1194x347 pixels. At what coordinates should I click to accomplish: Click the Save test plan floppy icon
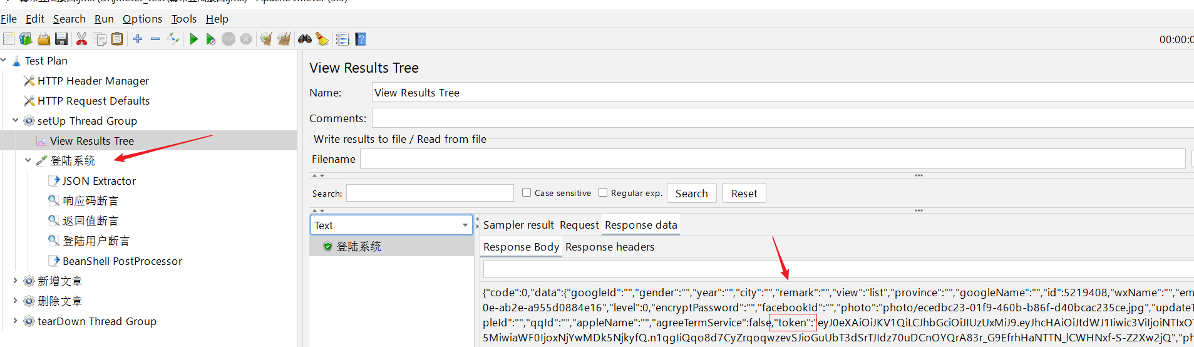tap(61, 39)
